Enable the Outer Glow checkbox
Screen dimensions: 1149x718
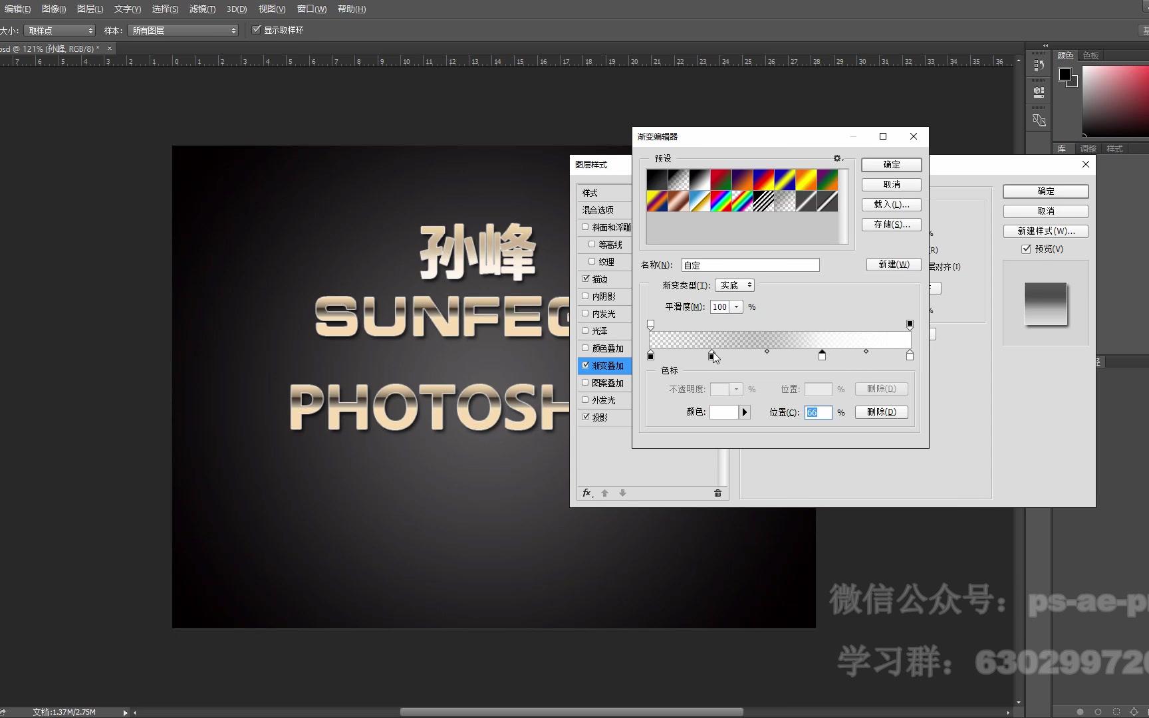click(585, 400)
